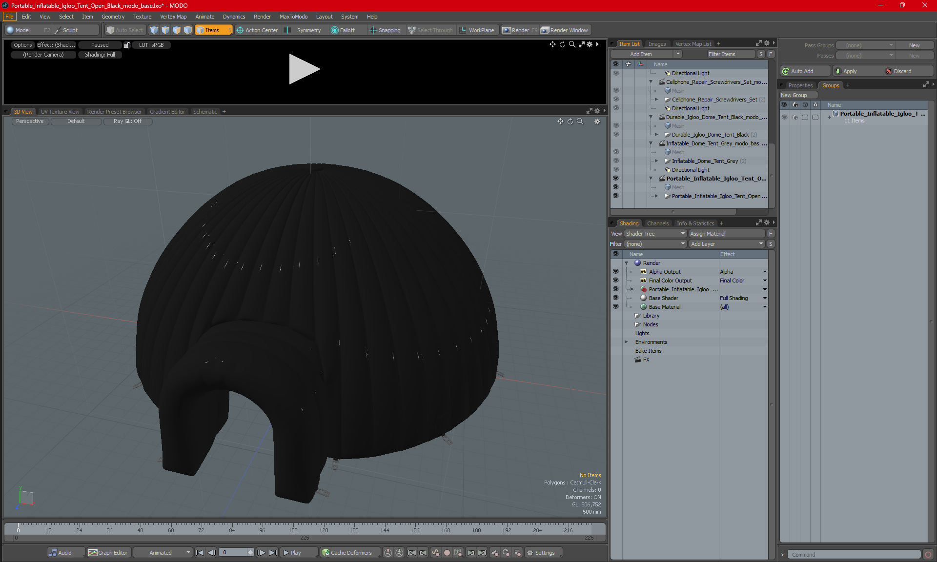Click the Command input field
937x562 pixels.
[855, 555]
